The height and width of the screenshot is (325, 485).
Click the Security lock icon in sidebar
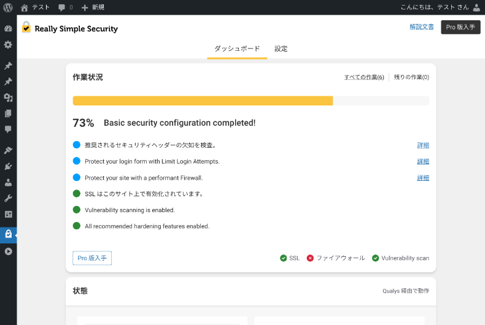(x=8, y=234)
